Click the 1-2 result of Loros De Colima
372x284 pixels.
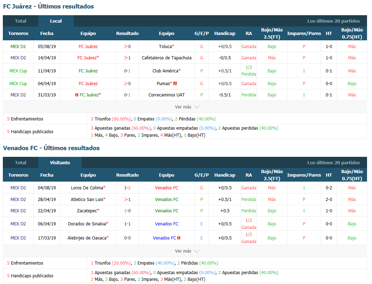pos(127,188)
